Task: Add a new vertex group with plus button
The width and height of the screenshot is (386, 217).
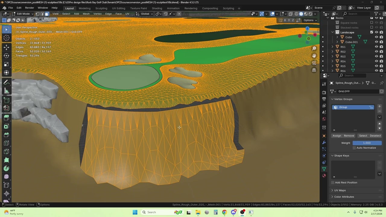Action: (379, 106)
